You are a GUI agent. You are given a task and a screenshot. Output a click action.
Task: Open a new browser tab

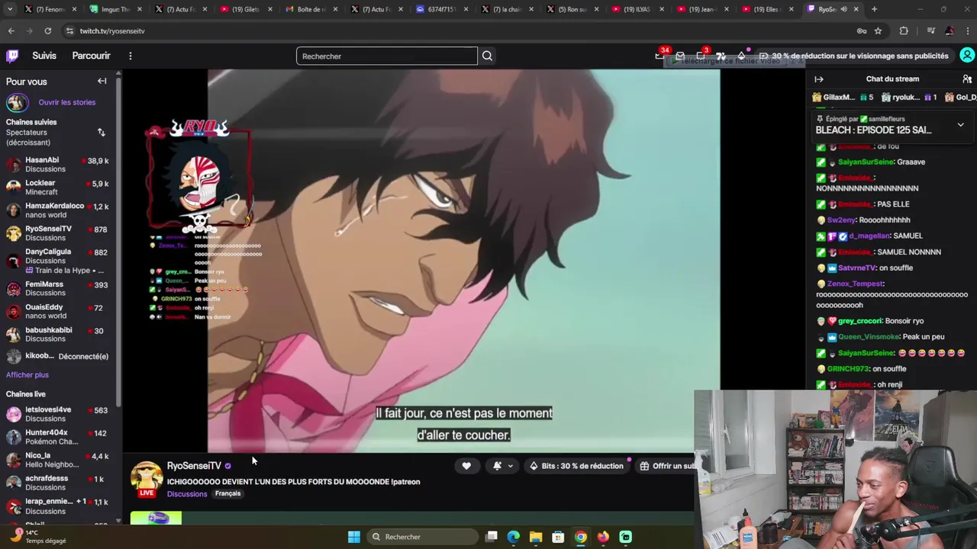(x=875, y=9)
